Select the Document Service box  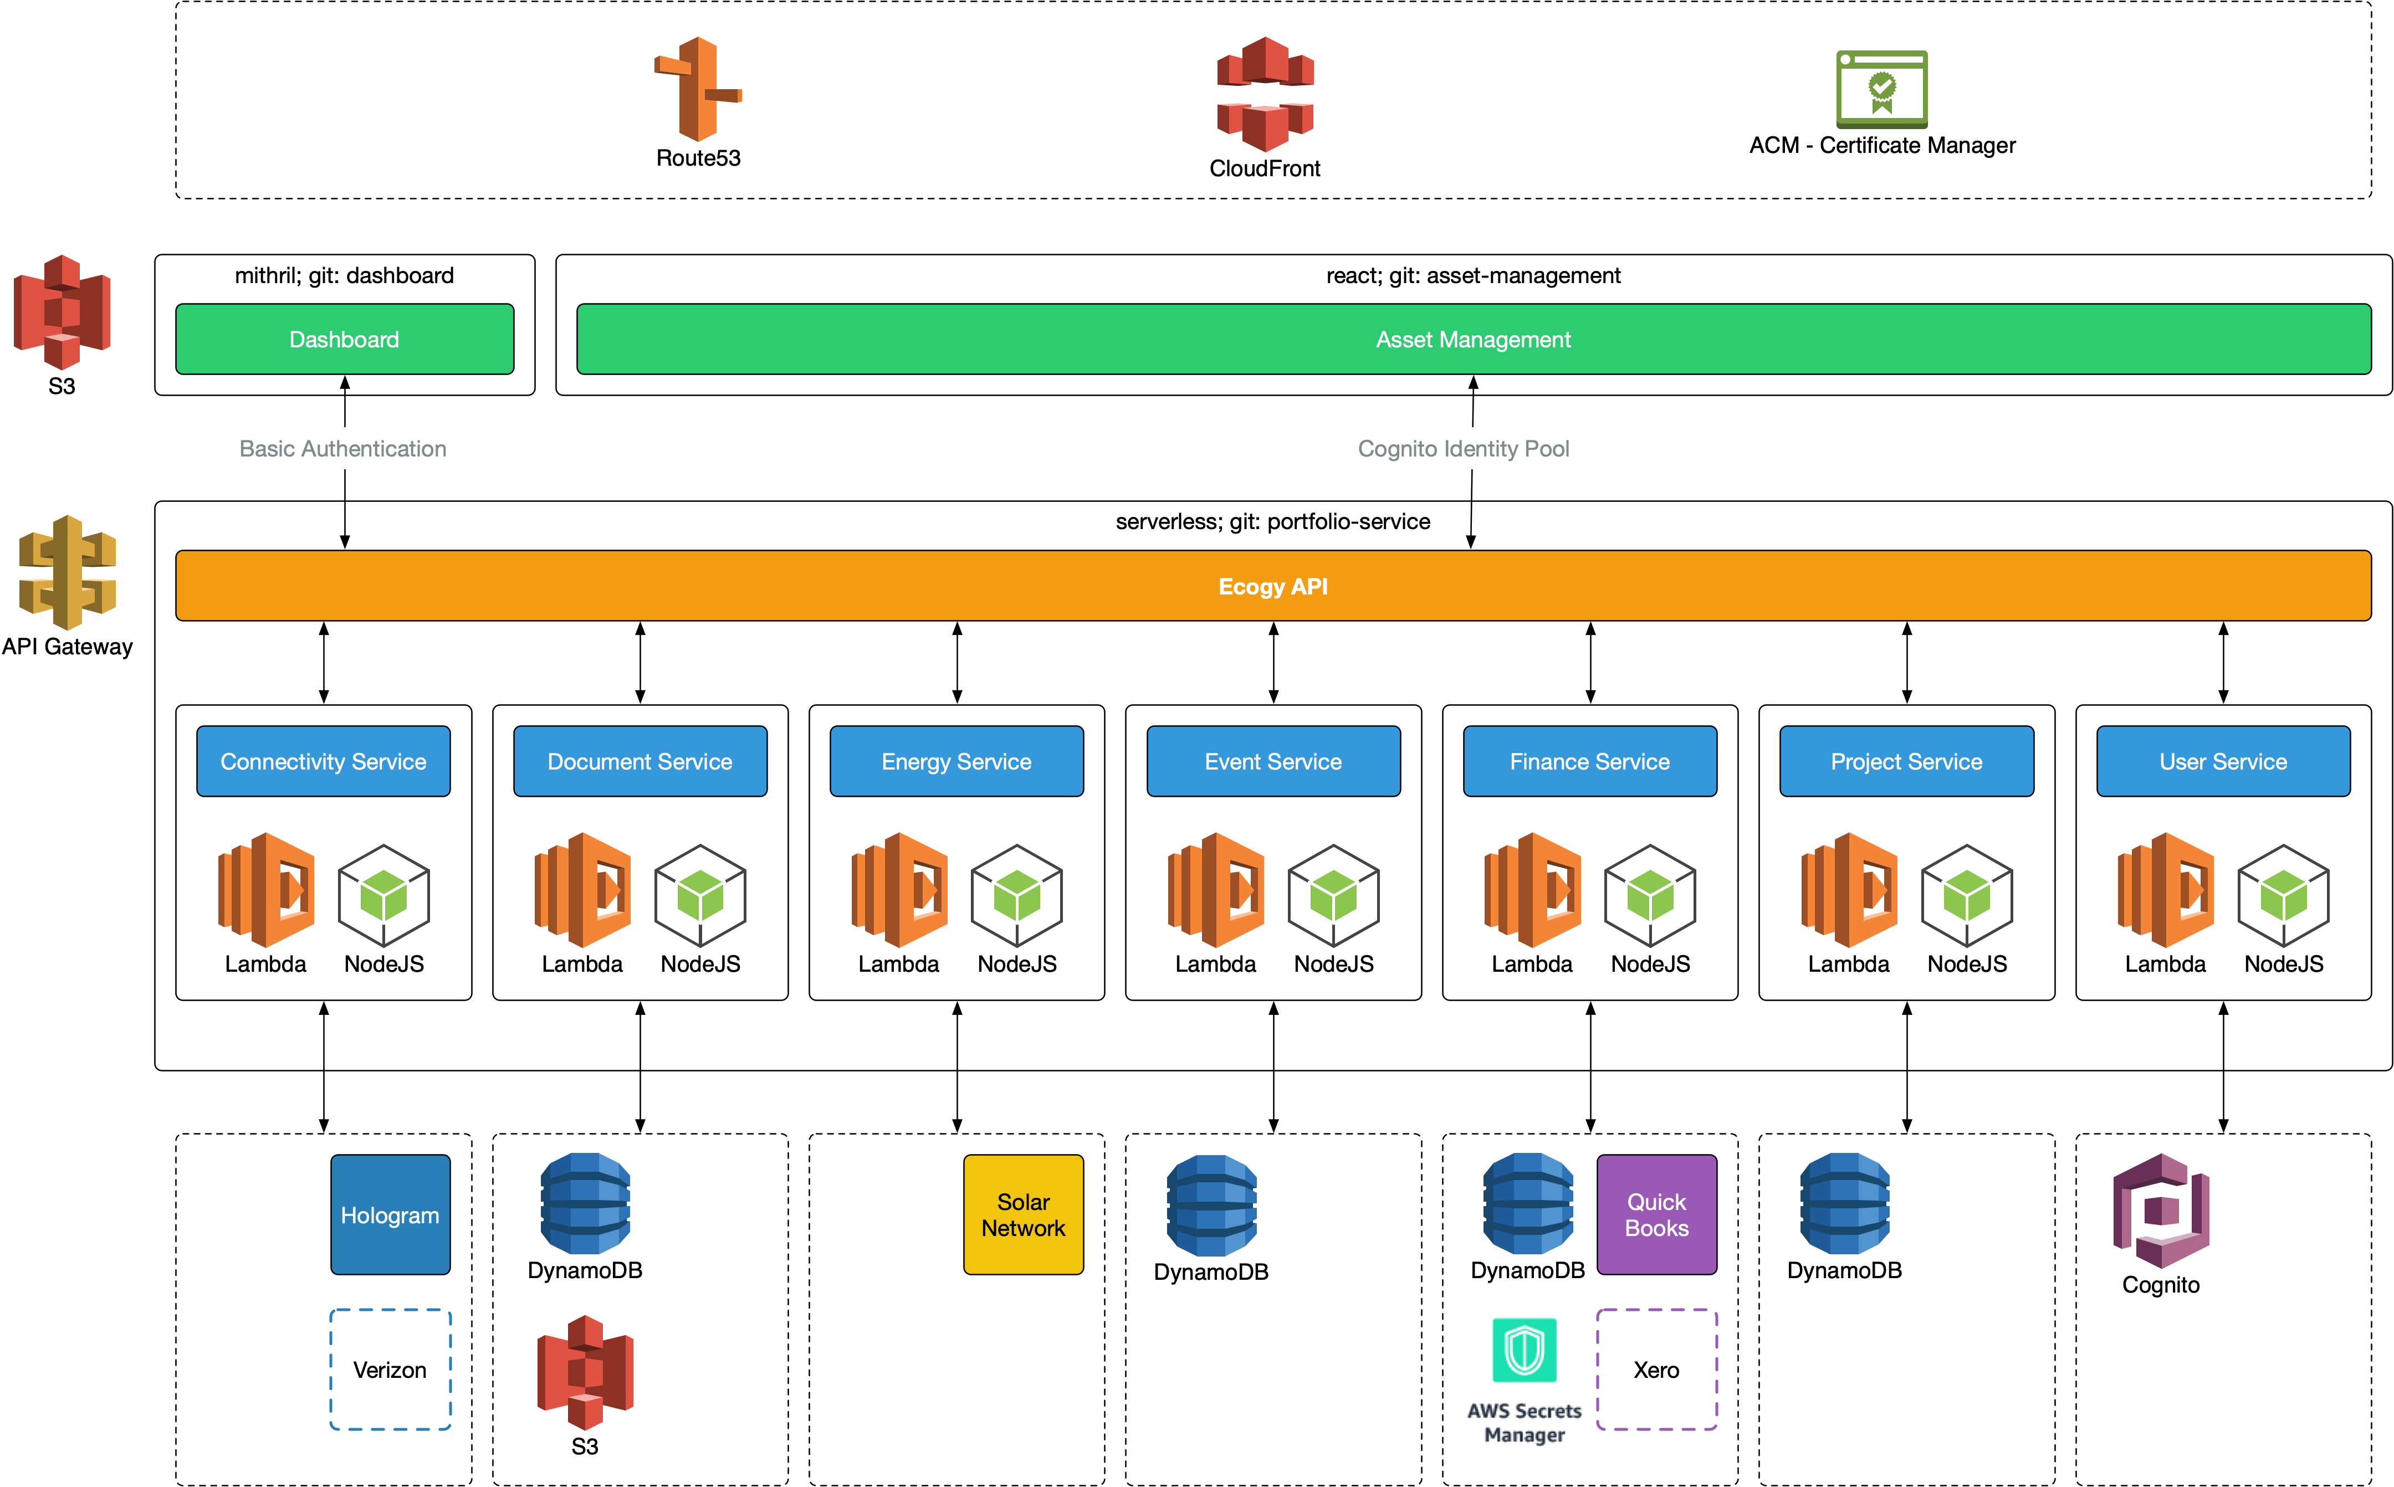640,761
